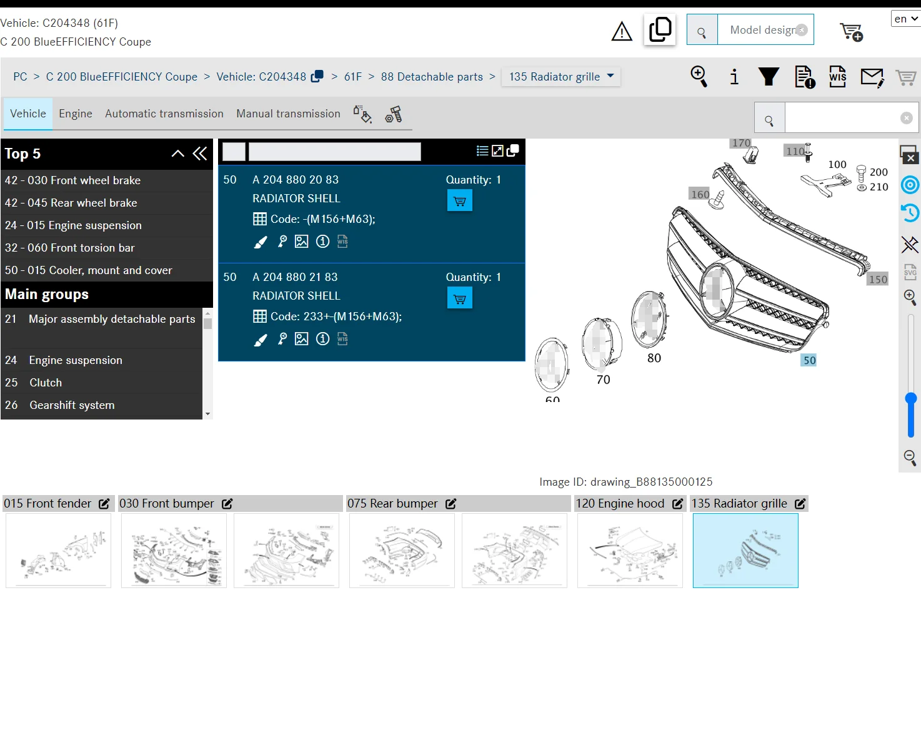Image resolution: width=921 pixels, height=751 pixels.
Task: Click the blue target circle icon beside drawing
Action: 910,185
